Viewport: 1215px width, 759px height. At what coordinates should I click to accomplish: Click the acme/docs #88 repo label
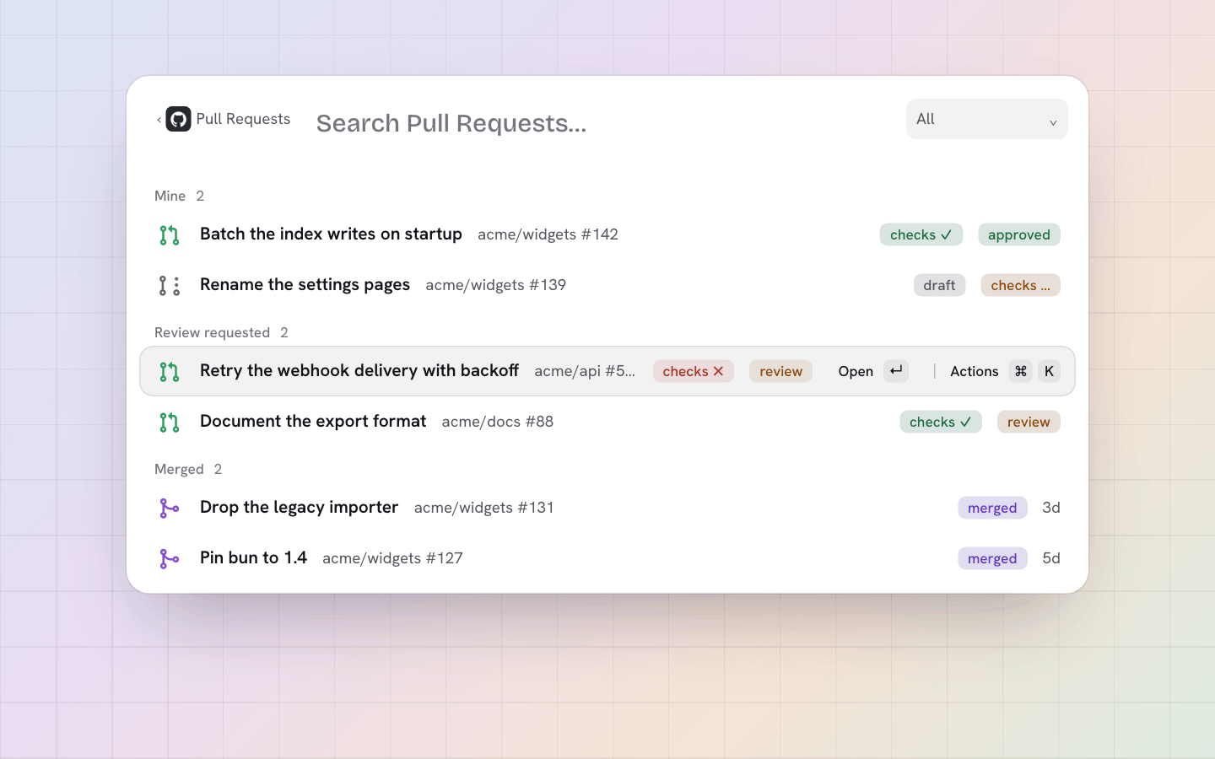(498, 422)
